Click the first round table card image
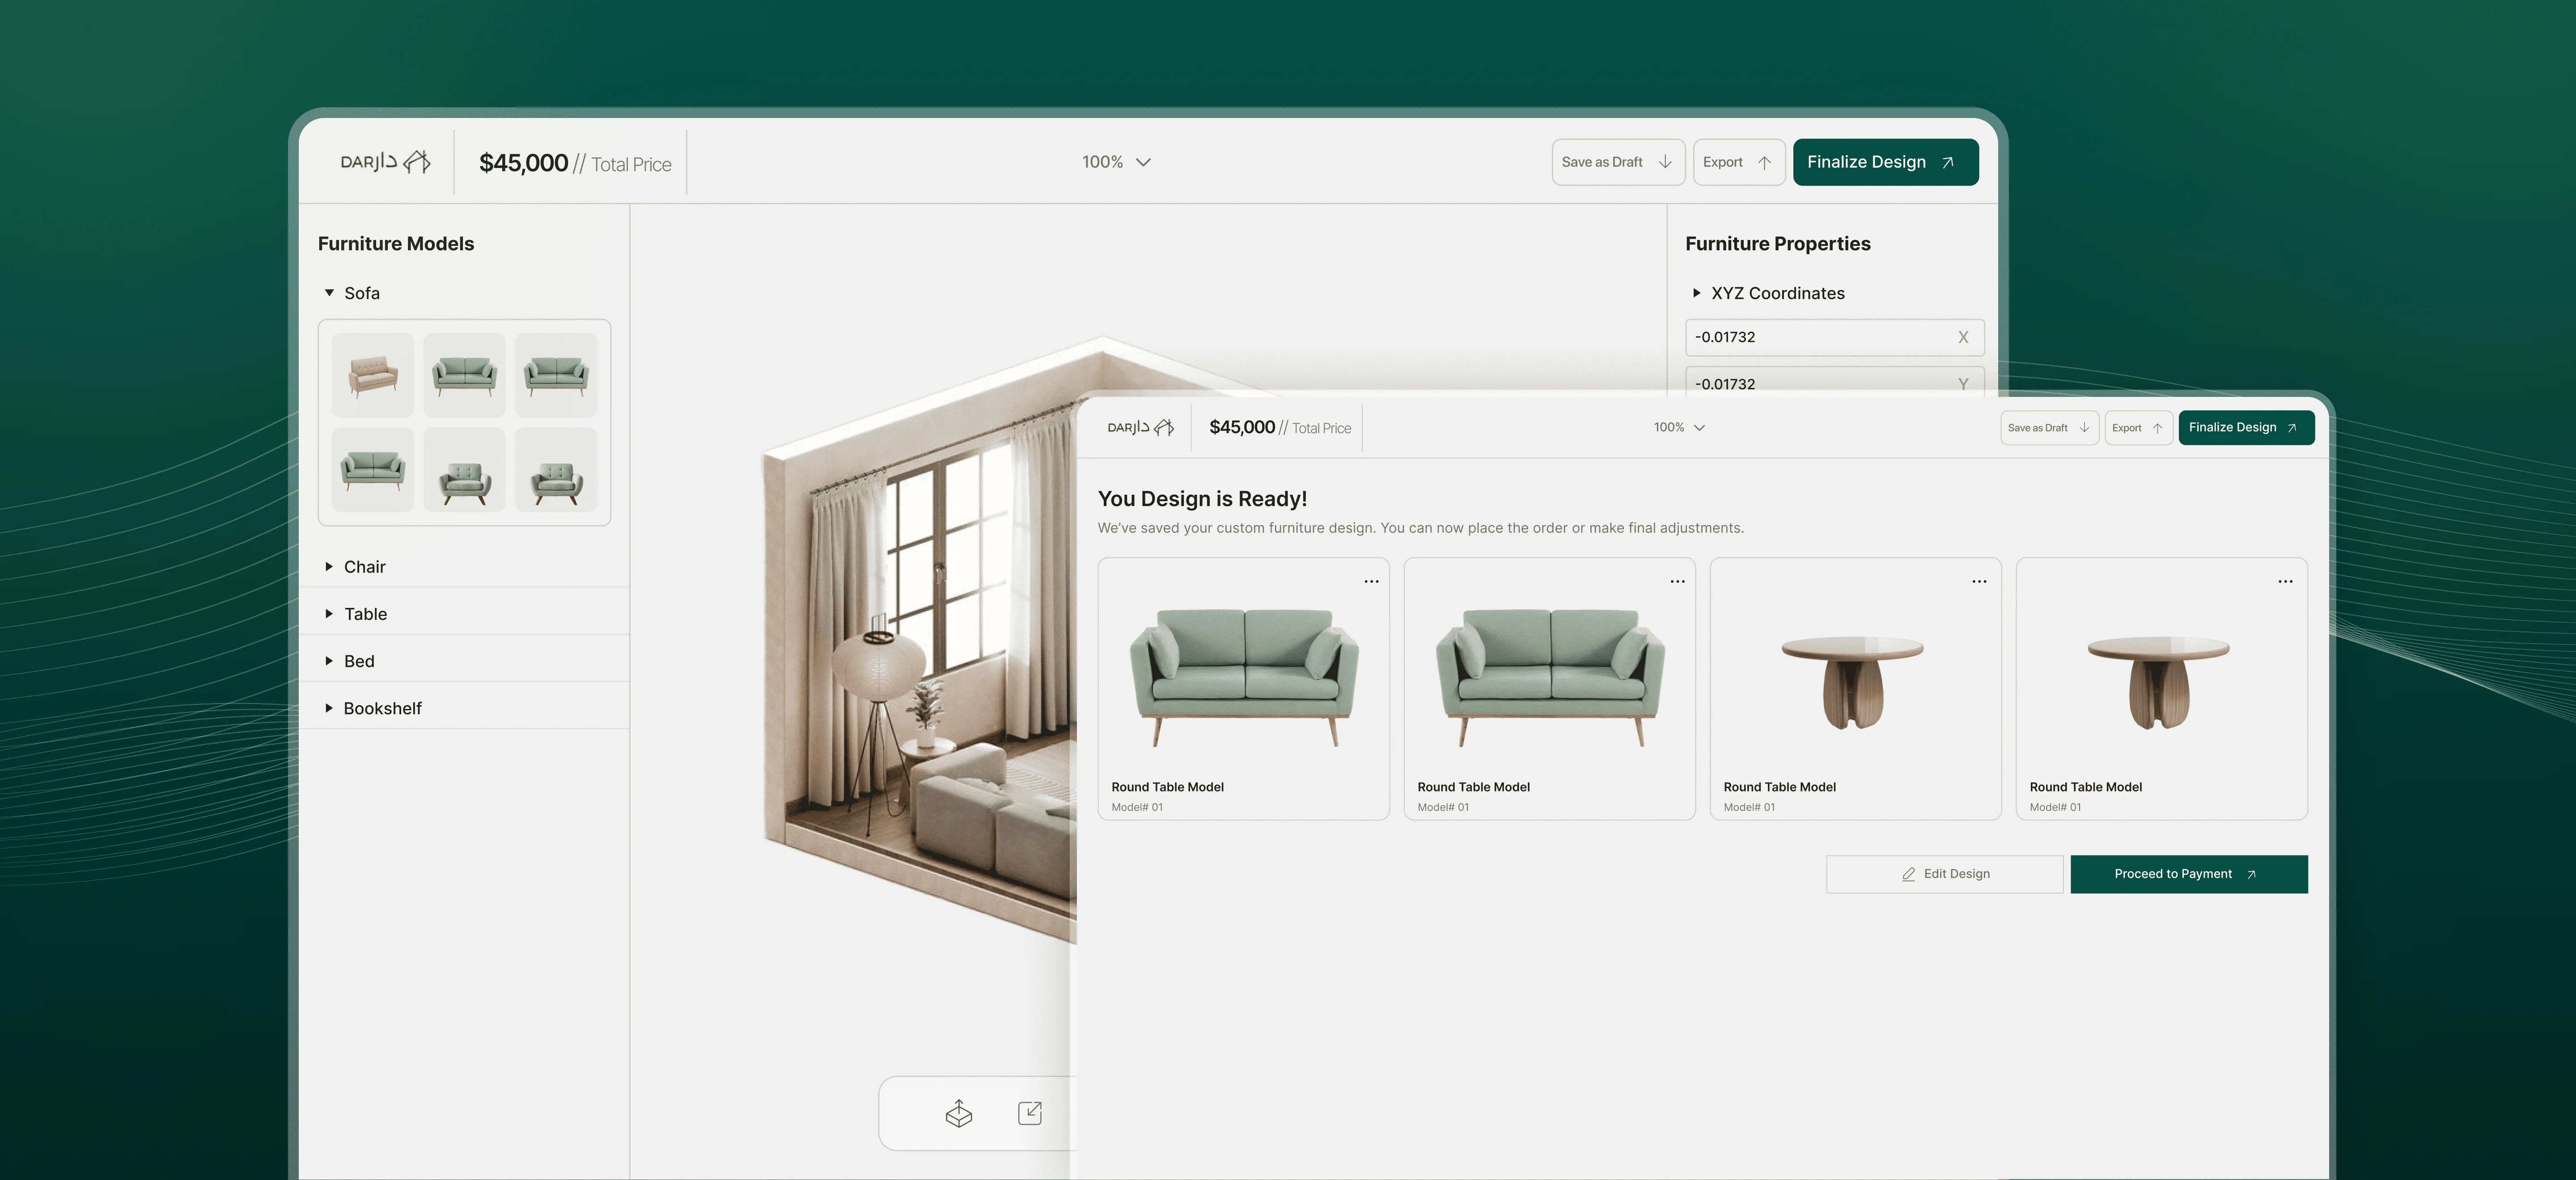 click(x=1853, y=683)
